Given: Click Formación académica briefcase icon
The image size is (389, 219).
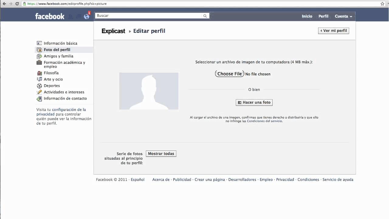Looking at the screenshot, I should point(39,62).
